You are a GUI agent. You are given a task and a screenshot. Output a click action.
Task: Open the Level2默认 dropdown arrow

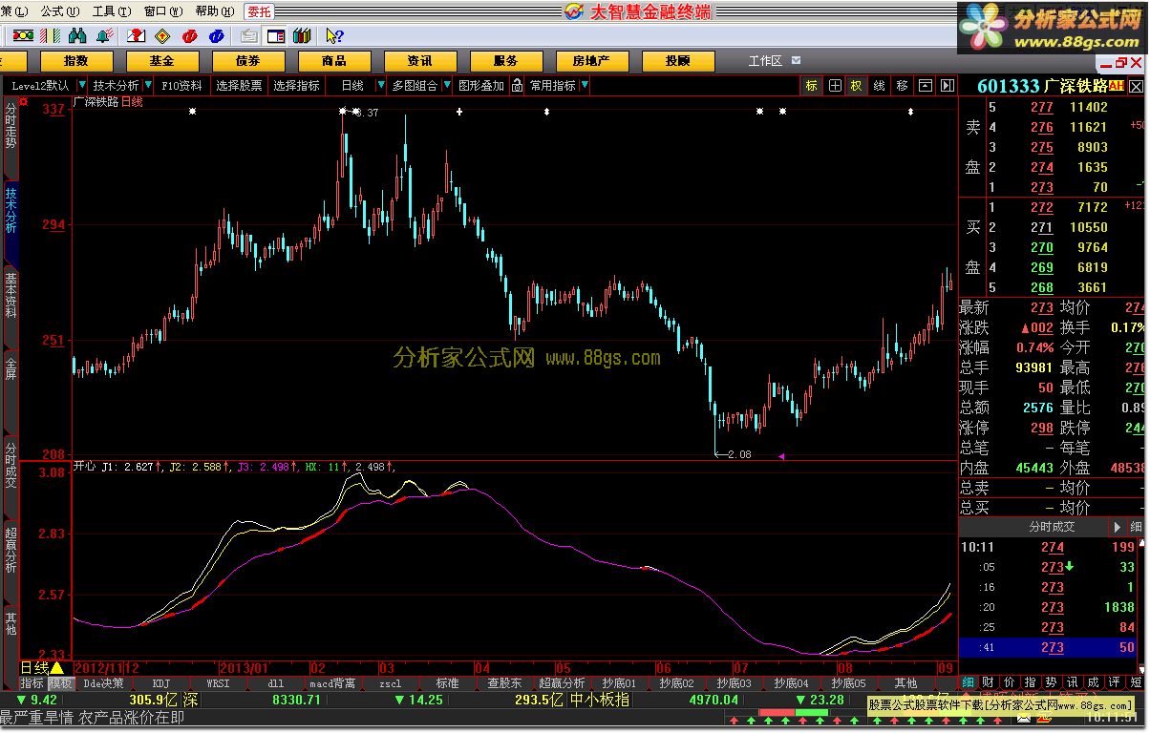82,85
